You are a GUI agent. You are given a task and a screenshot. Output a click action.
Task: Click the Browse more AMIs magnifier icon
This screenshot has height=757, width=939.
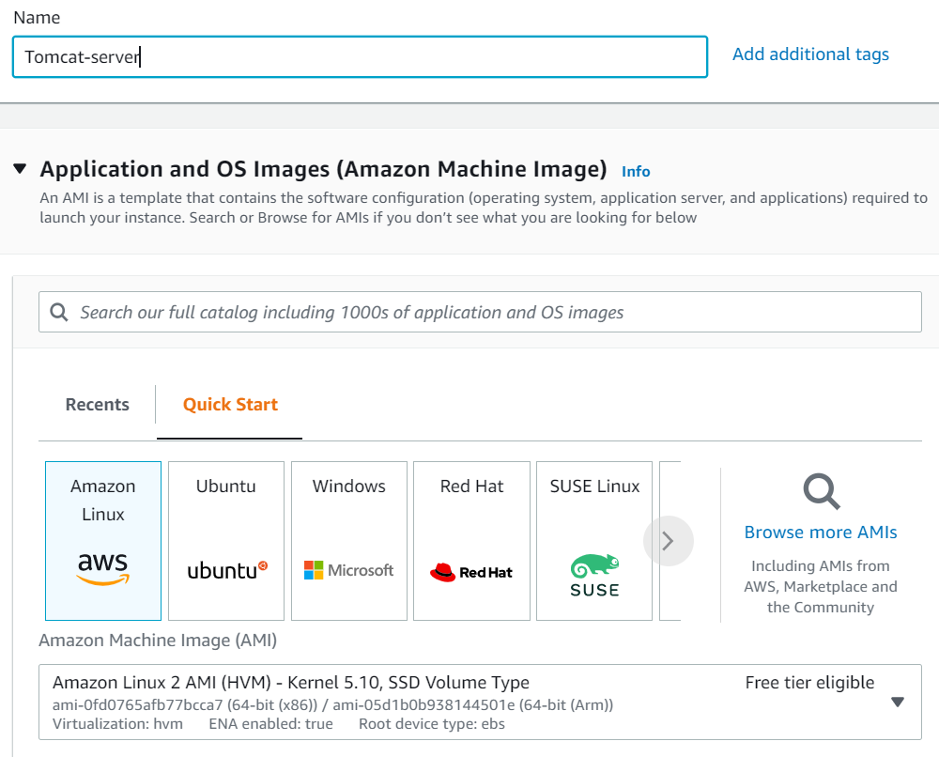[821, 492]
